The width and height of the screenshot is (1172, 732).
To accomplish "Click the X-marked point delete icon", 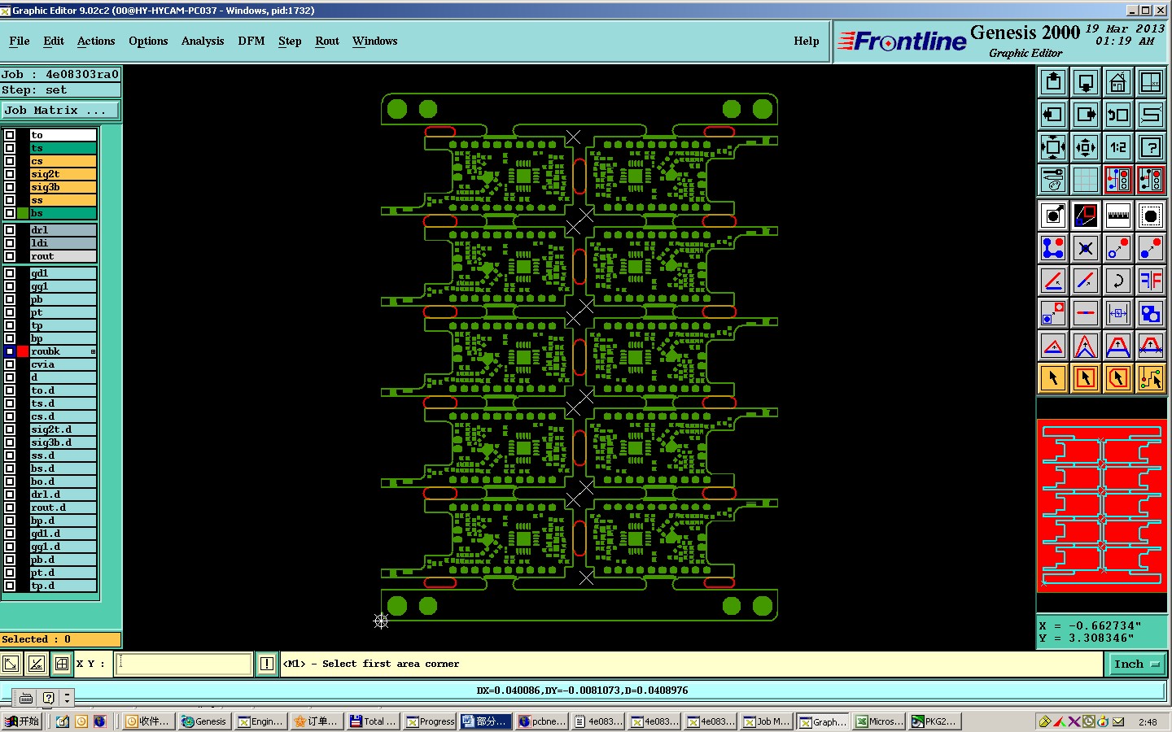I will (x=1086, y=248).
